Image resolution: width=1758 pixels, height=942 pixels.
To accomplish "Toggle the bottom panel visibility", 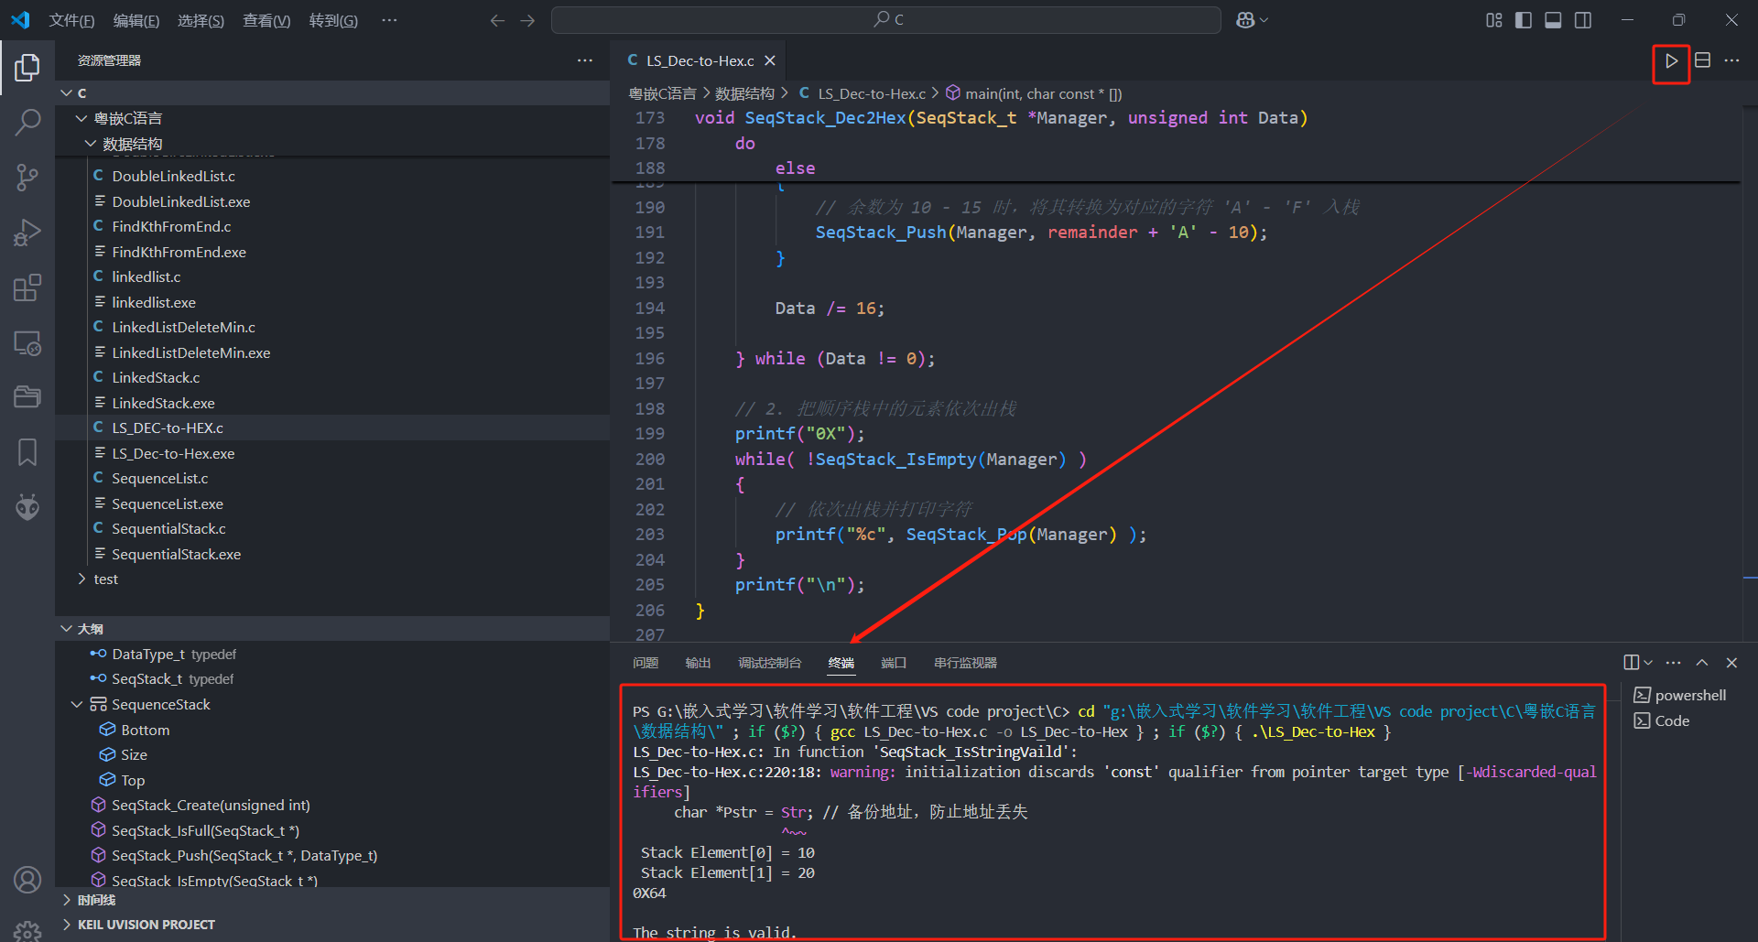I will 1553,20.
